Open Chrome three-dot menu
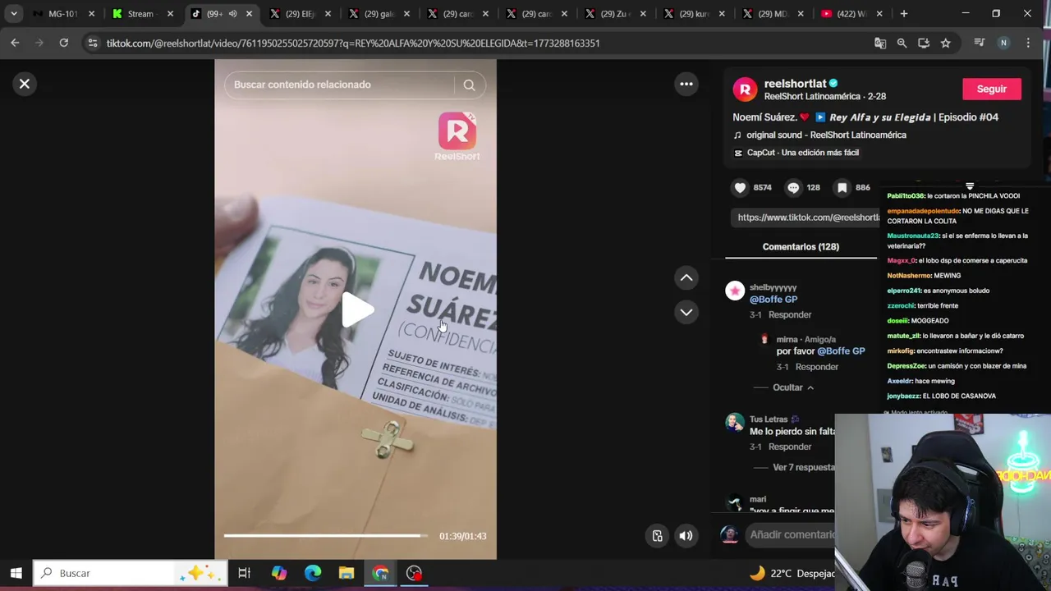Image resolution: width=1051 pixels, height=591 pixels. [1028, 43]
